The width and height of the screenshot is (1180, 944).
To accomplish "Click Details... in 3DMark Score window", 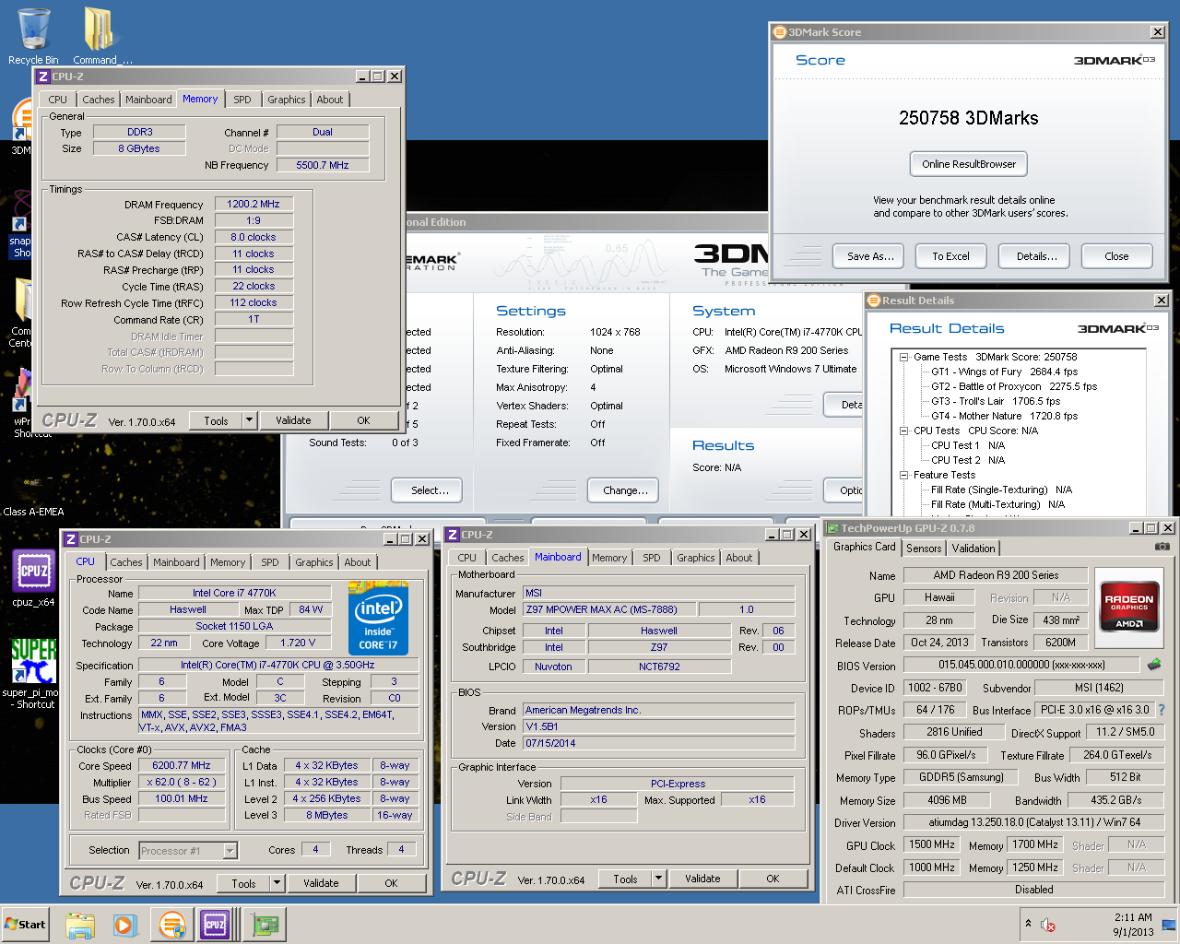I will (1036, 256).
